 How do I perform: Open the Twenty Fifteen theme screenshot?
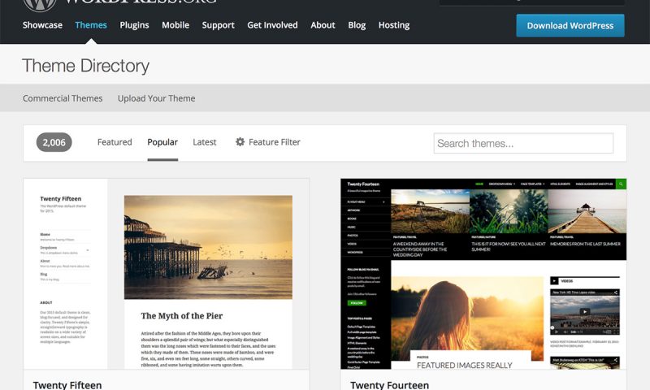point(167,274)
